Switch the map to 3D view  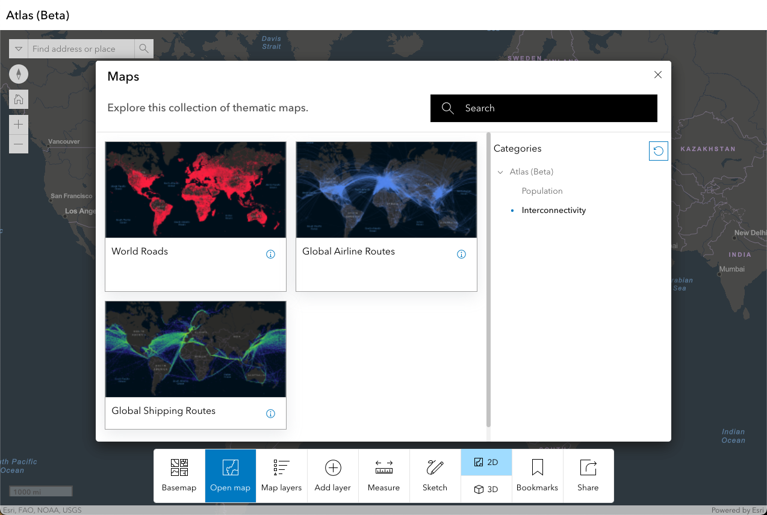click(486, 489)
